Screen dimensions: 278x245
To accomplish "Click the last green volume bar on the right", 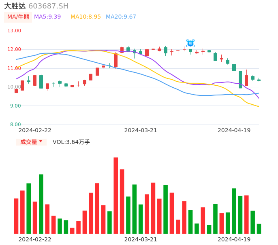I will click(259, 229).
